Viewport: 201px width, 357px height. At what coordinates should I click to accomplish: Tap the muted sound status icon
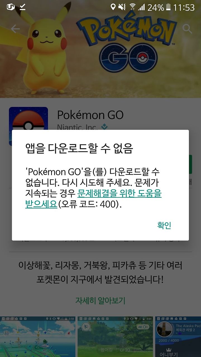tap(122, 7)
